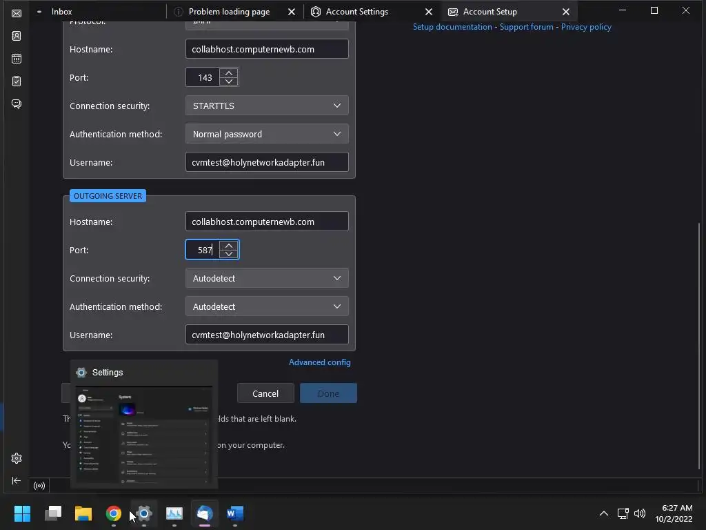
Task: Open Task View on the taskbar
Action: click(x=53, y=513)
